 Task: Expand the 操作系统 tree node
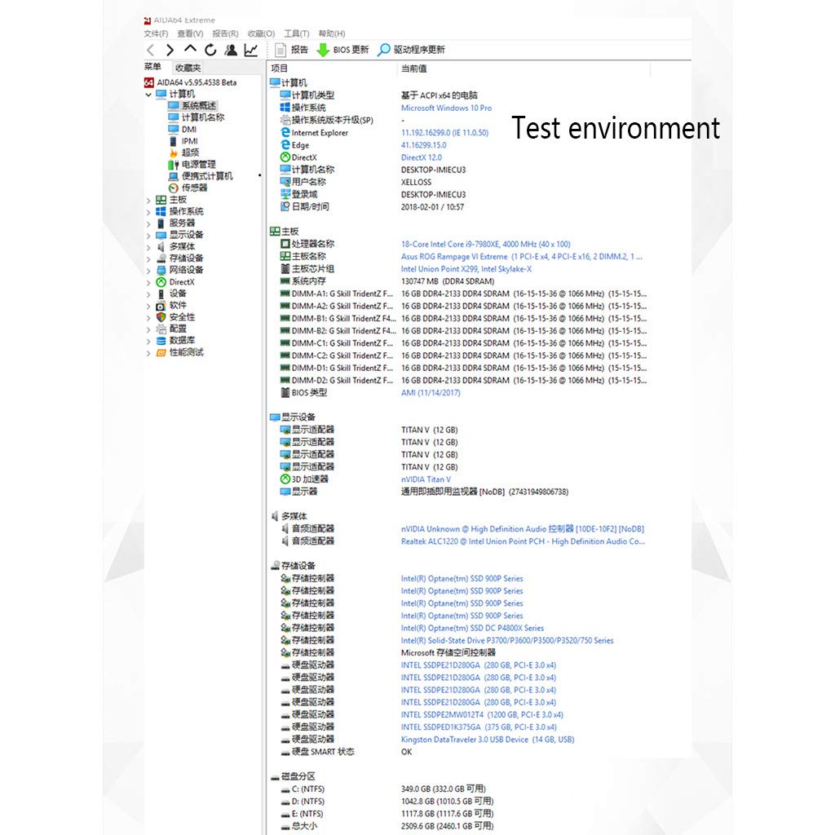click(148, 212)
